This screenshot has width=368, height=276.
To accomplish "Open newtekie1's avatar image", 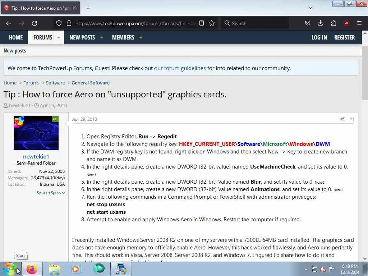I will click(36, 133).
